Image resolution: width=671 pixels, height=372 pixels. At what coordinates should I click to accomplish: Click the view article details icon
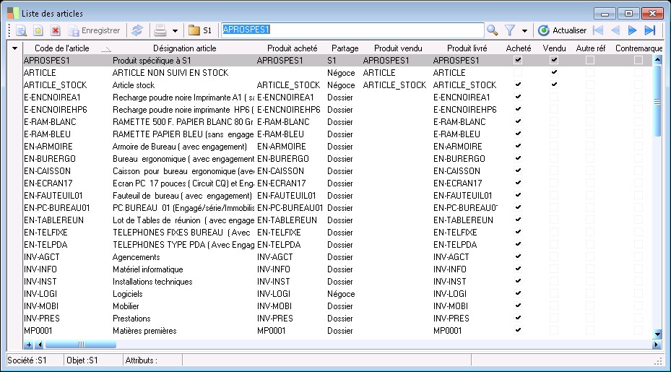[21, 30]
